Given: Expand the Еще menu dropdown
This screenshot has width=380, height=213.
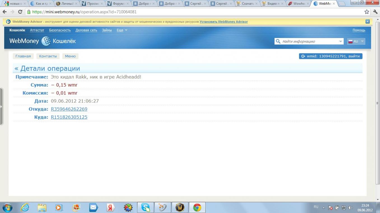Looking at the screenshot, I should point(122,30).
